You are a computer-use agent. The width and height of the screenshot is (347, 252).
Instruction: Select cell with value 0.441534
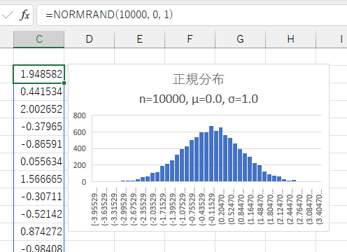coord(39,92)
